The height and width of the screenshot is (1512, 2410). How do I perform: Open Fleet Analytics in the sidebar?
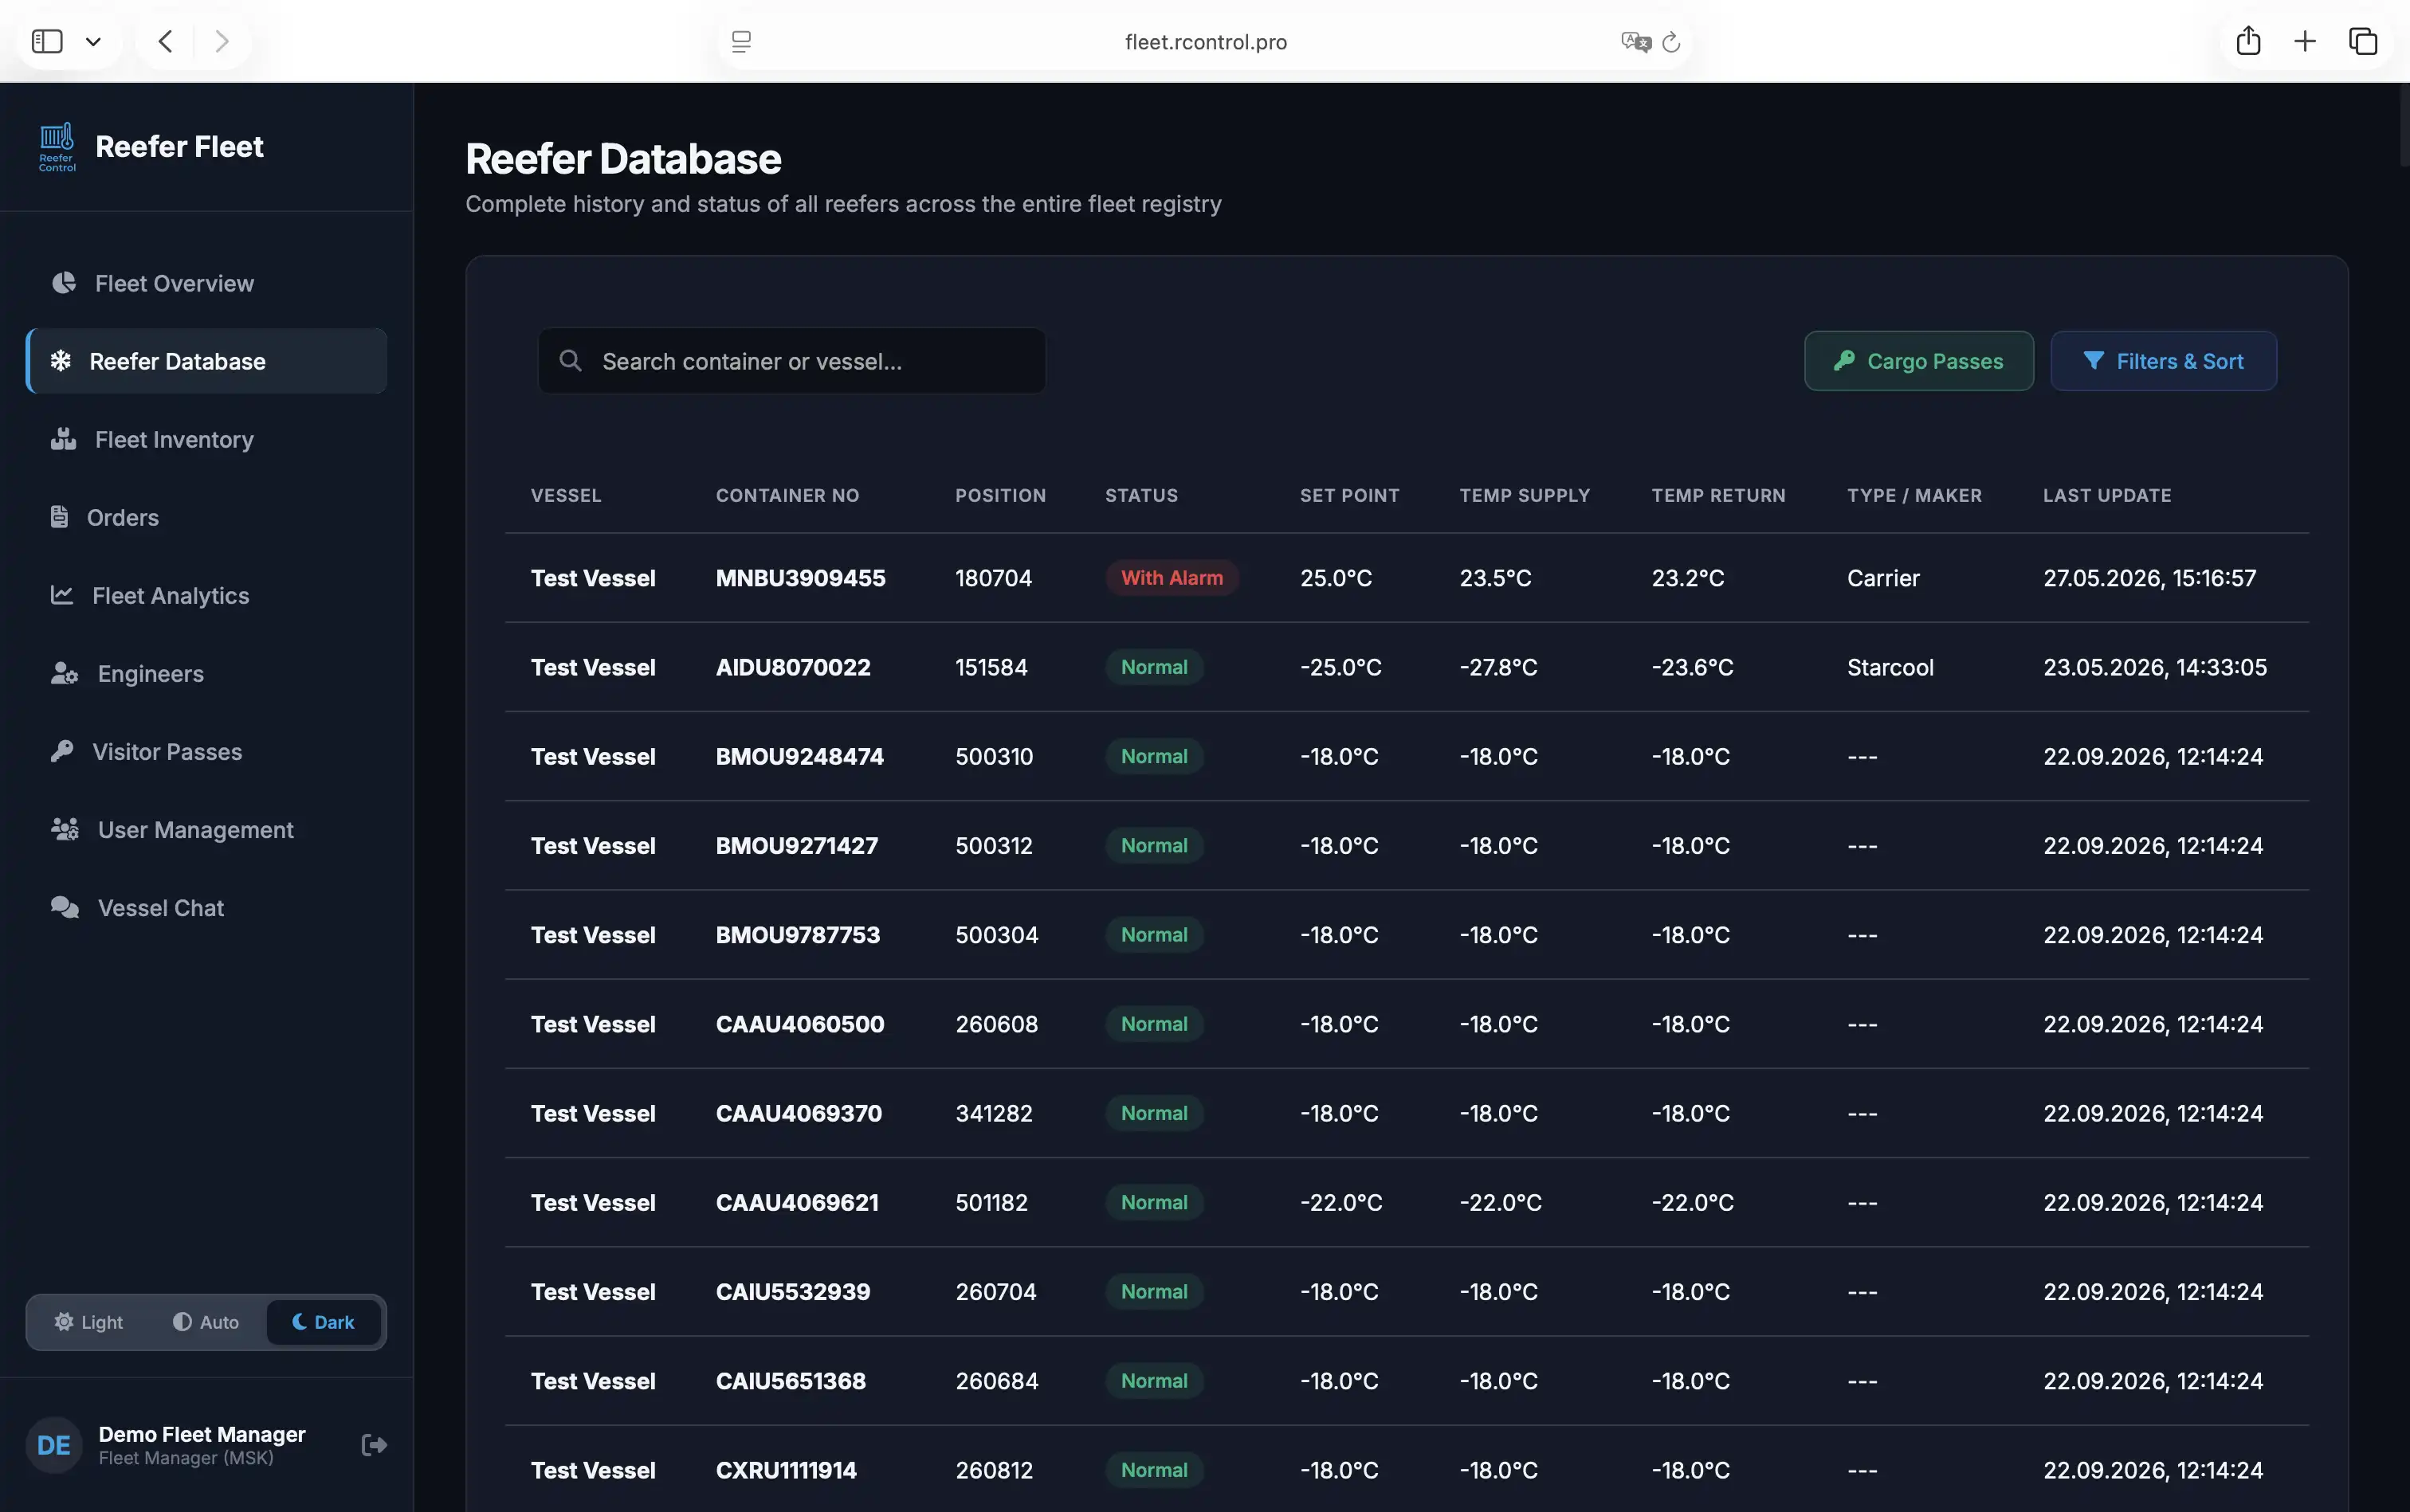click(206, 595)
